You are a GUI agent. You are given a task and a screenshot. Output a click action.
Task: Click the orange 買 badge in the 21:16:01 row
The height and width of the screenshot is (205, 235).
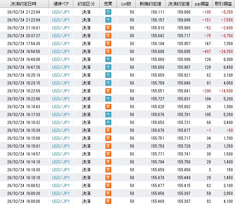(108, 28)
